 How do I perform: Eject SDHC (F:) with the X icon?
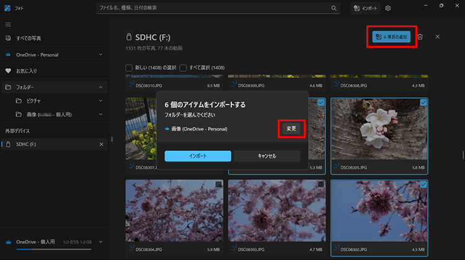(102, 144)
